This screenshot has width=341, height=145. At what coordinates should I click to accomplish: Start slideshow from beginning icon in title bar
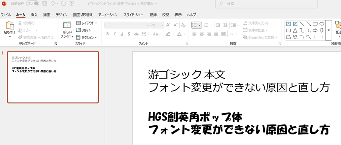[x=71, y=3]
